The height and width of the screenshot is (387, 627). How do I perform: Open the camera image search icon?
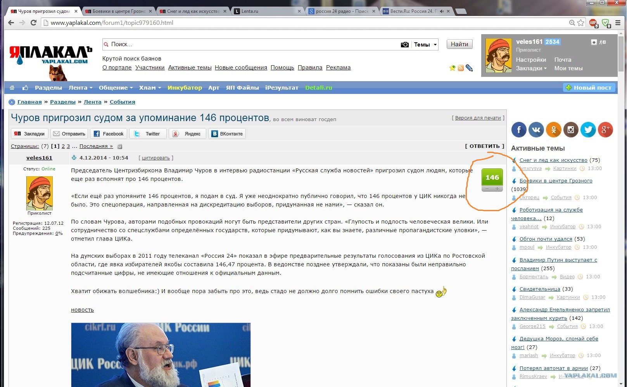[x=404, y=45]
